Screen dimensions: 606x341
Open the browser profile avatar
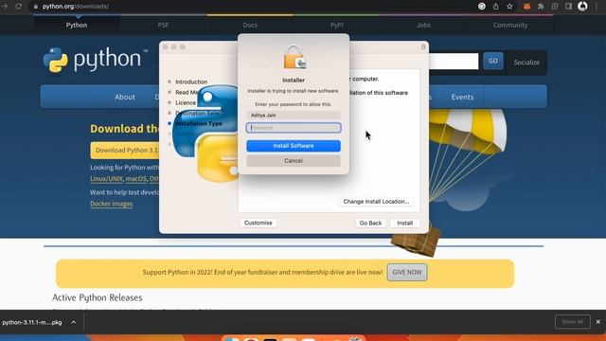582,7
